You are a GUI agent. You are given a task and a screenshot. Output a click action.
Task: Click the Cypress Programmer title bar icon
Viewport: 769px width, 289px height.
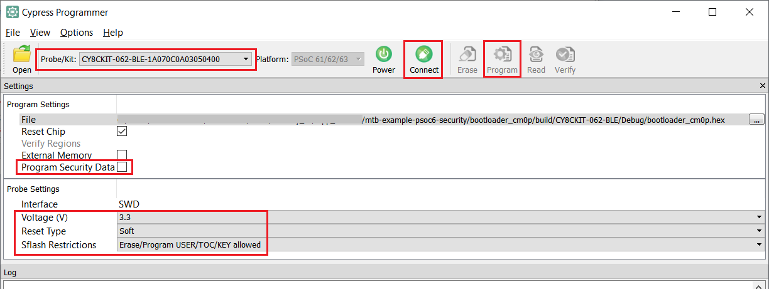tap(12, 12)
